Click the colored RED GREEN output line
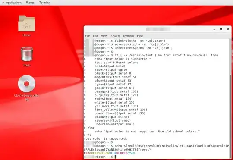 tap(109, 153)
